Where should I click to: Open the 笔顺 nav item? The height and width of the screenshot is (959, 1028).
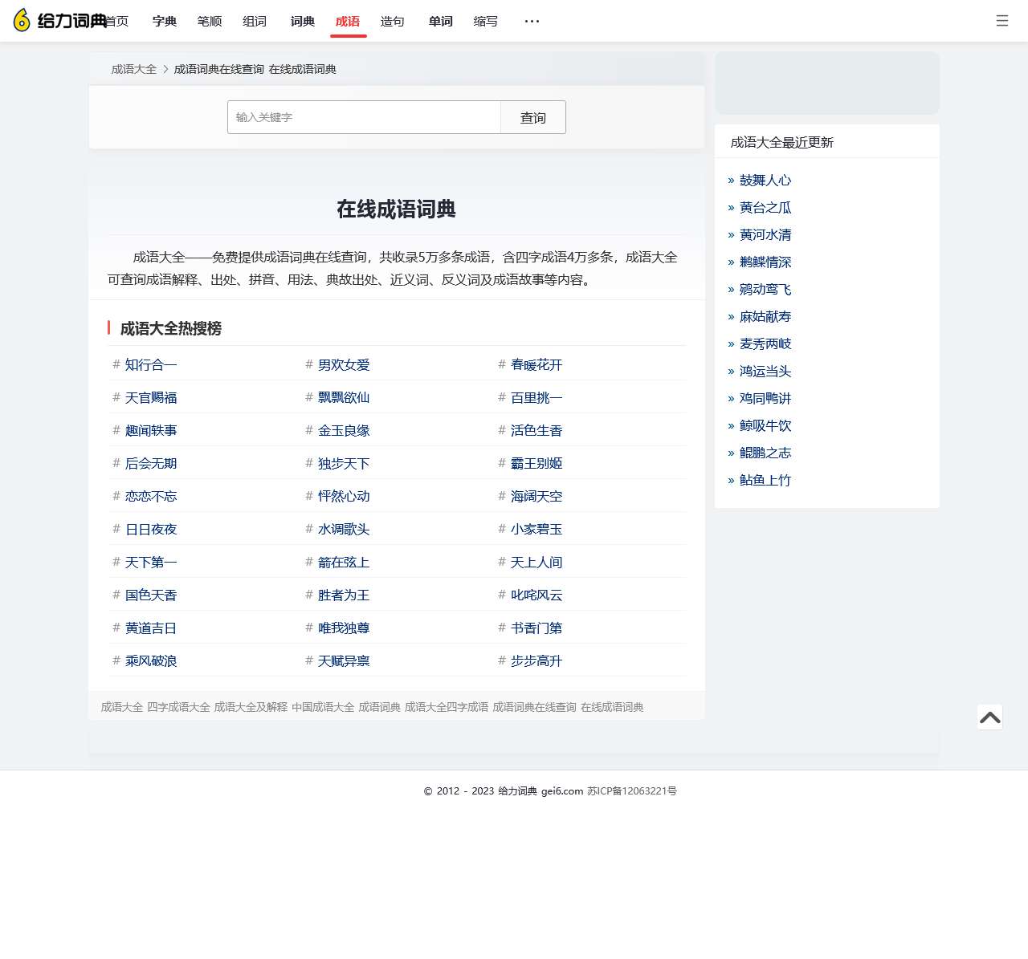coord(210,21)
